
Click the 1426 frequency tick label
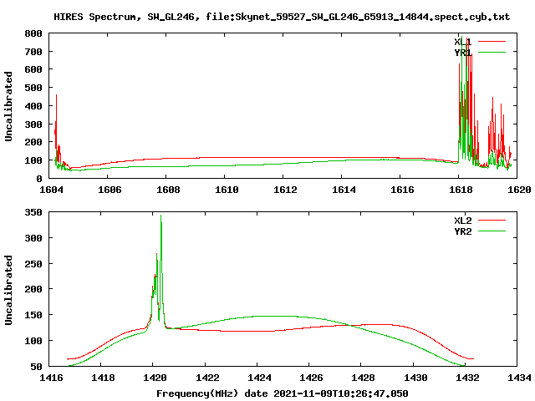[311, 378]
